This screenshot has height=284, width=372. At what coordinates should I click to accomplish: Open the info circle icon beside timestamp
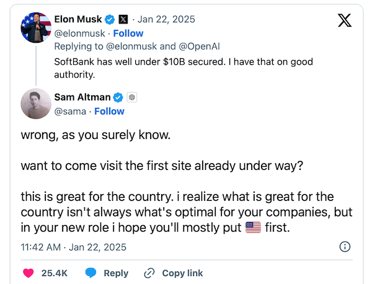[x=345, y=247]
